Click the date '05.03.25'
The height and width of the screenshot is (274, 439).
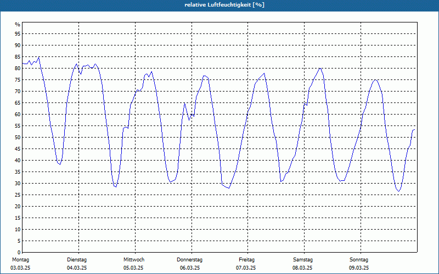(x=133, y=268)
